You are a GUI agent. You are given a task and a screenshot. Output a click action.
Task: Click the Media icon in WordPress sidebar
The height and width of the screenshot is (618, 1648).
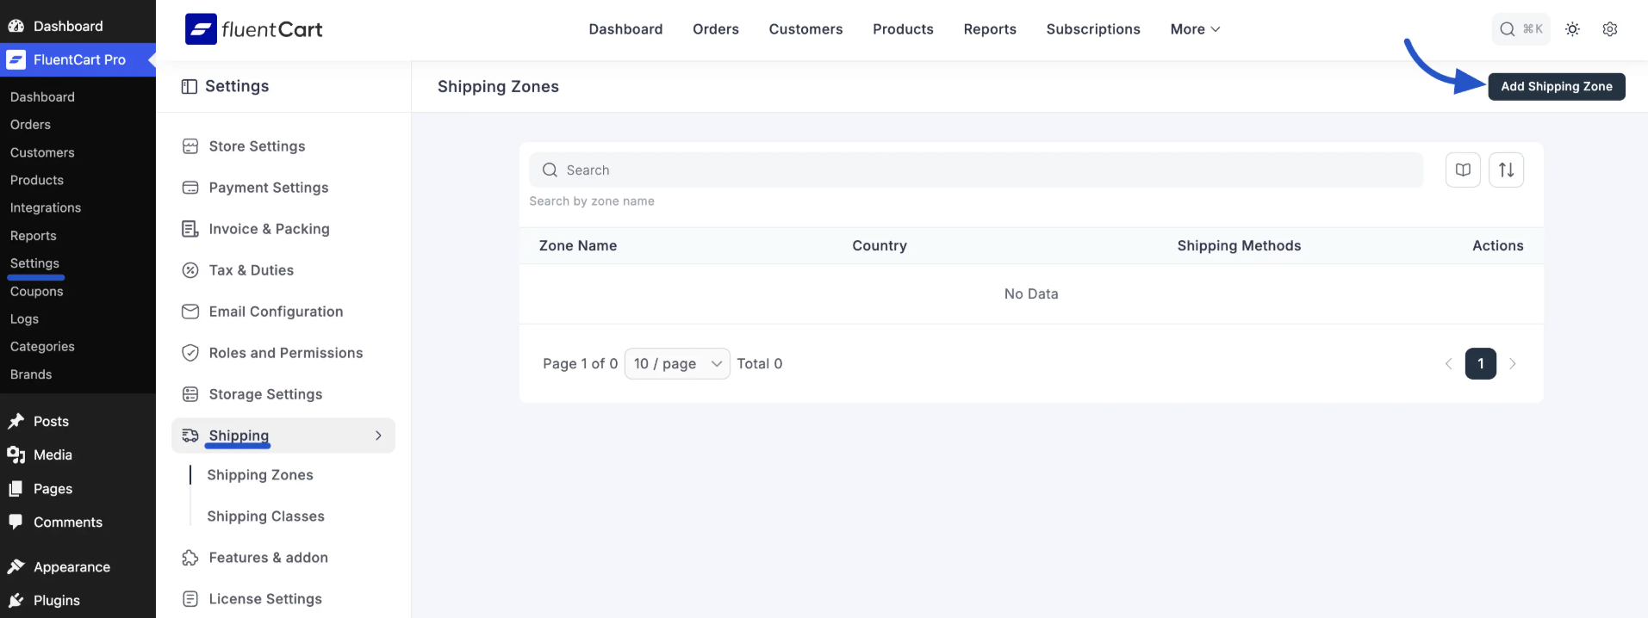point(16,454)
